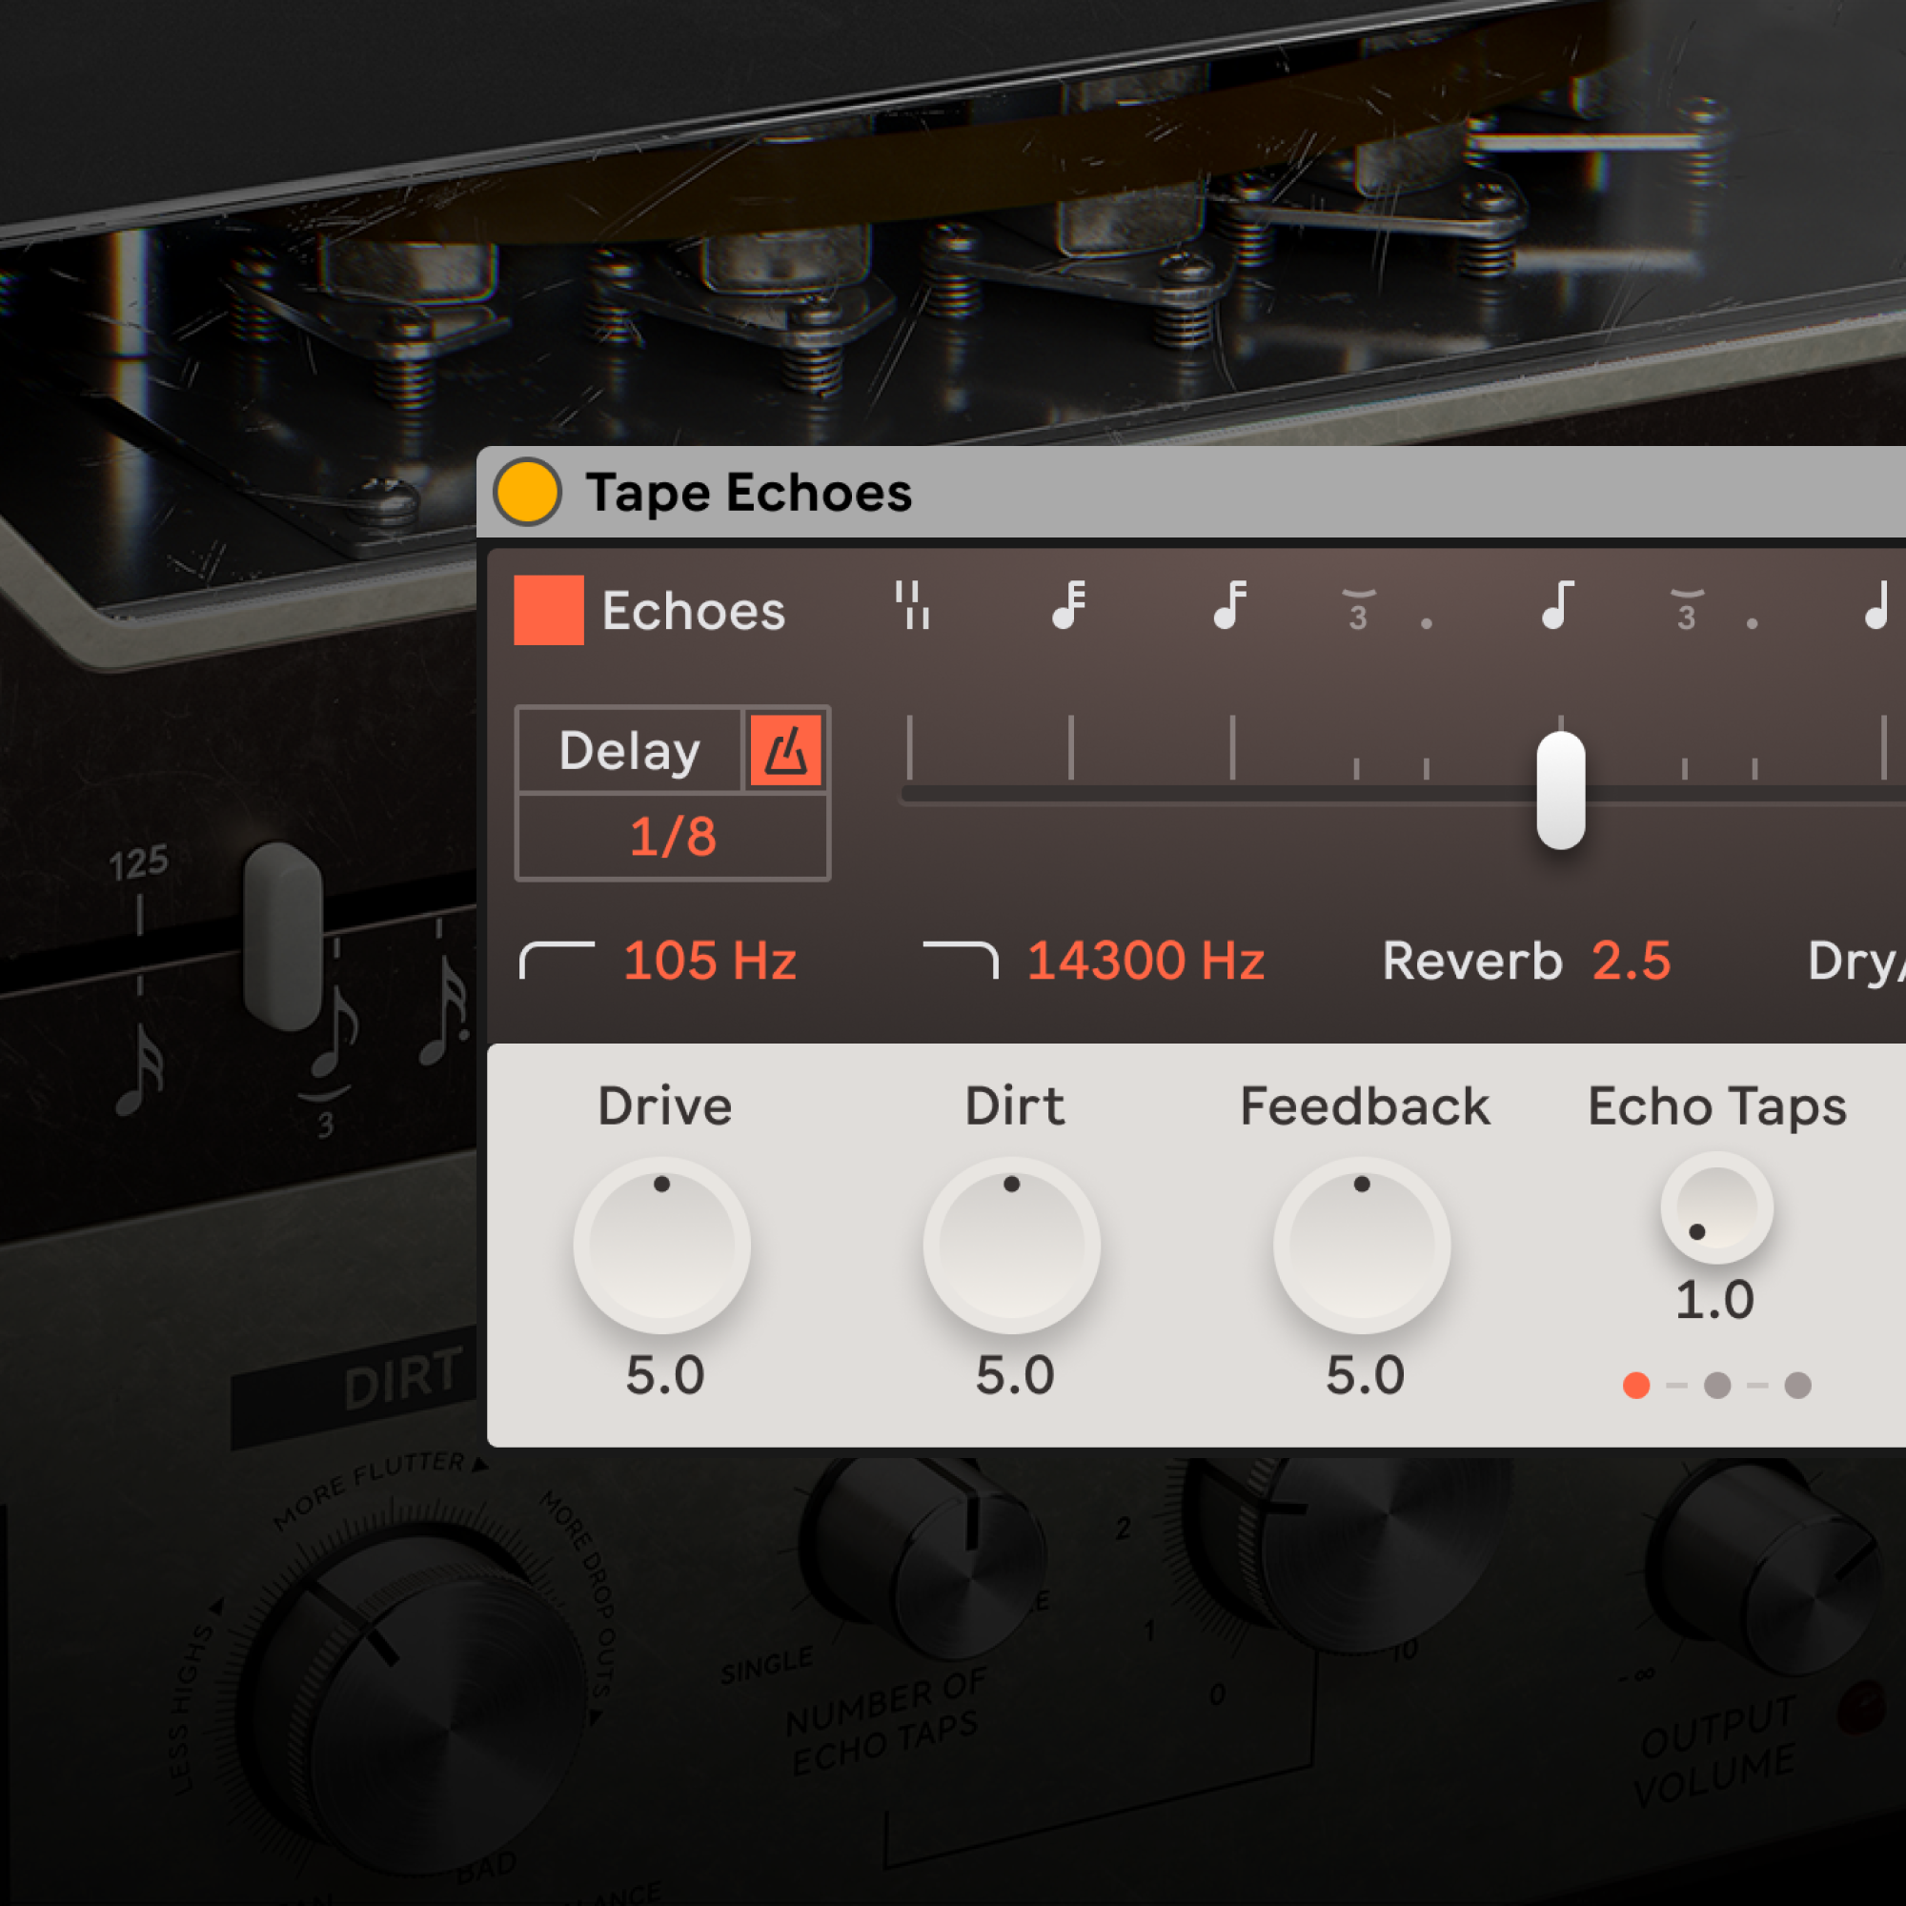The width and height of the screenshot is (1906, 1906).
Task: Click the 14300 Hz filter value
Action: tap(1146, 960)
